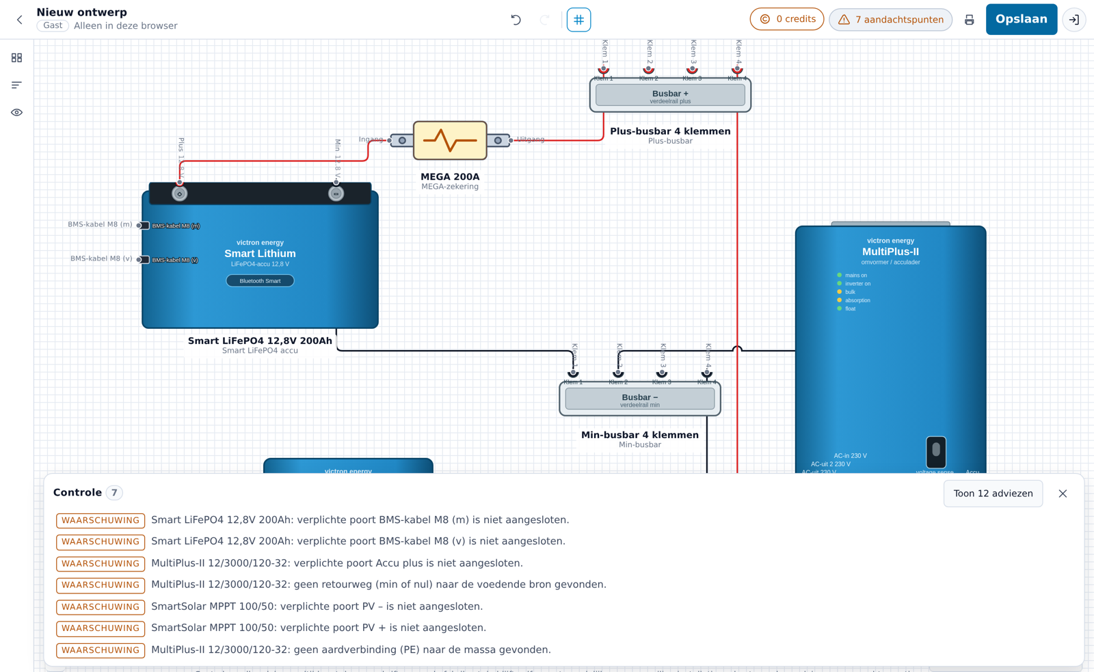
Task: Toggle the eye visibility icon in sidebar
Action: 16,113
